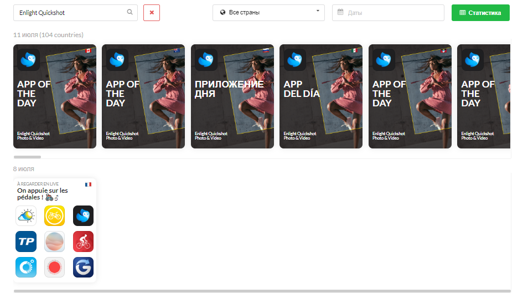
Task: Open the Spanish APP DEL DÍA card
Action: (x=321, y=96)
